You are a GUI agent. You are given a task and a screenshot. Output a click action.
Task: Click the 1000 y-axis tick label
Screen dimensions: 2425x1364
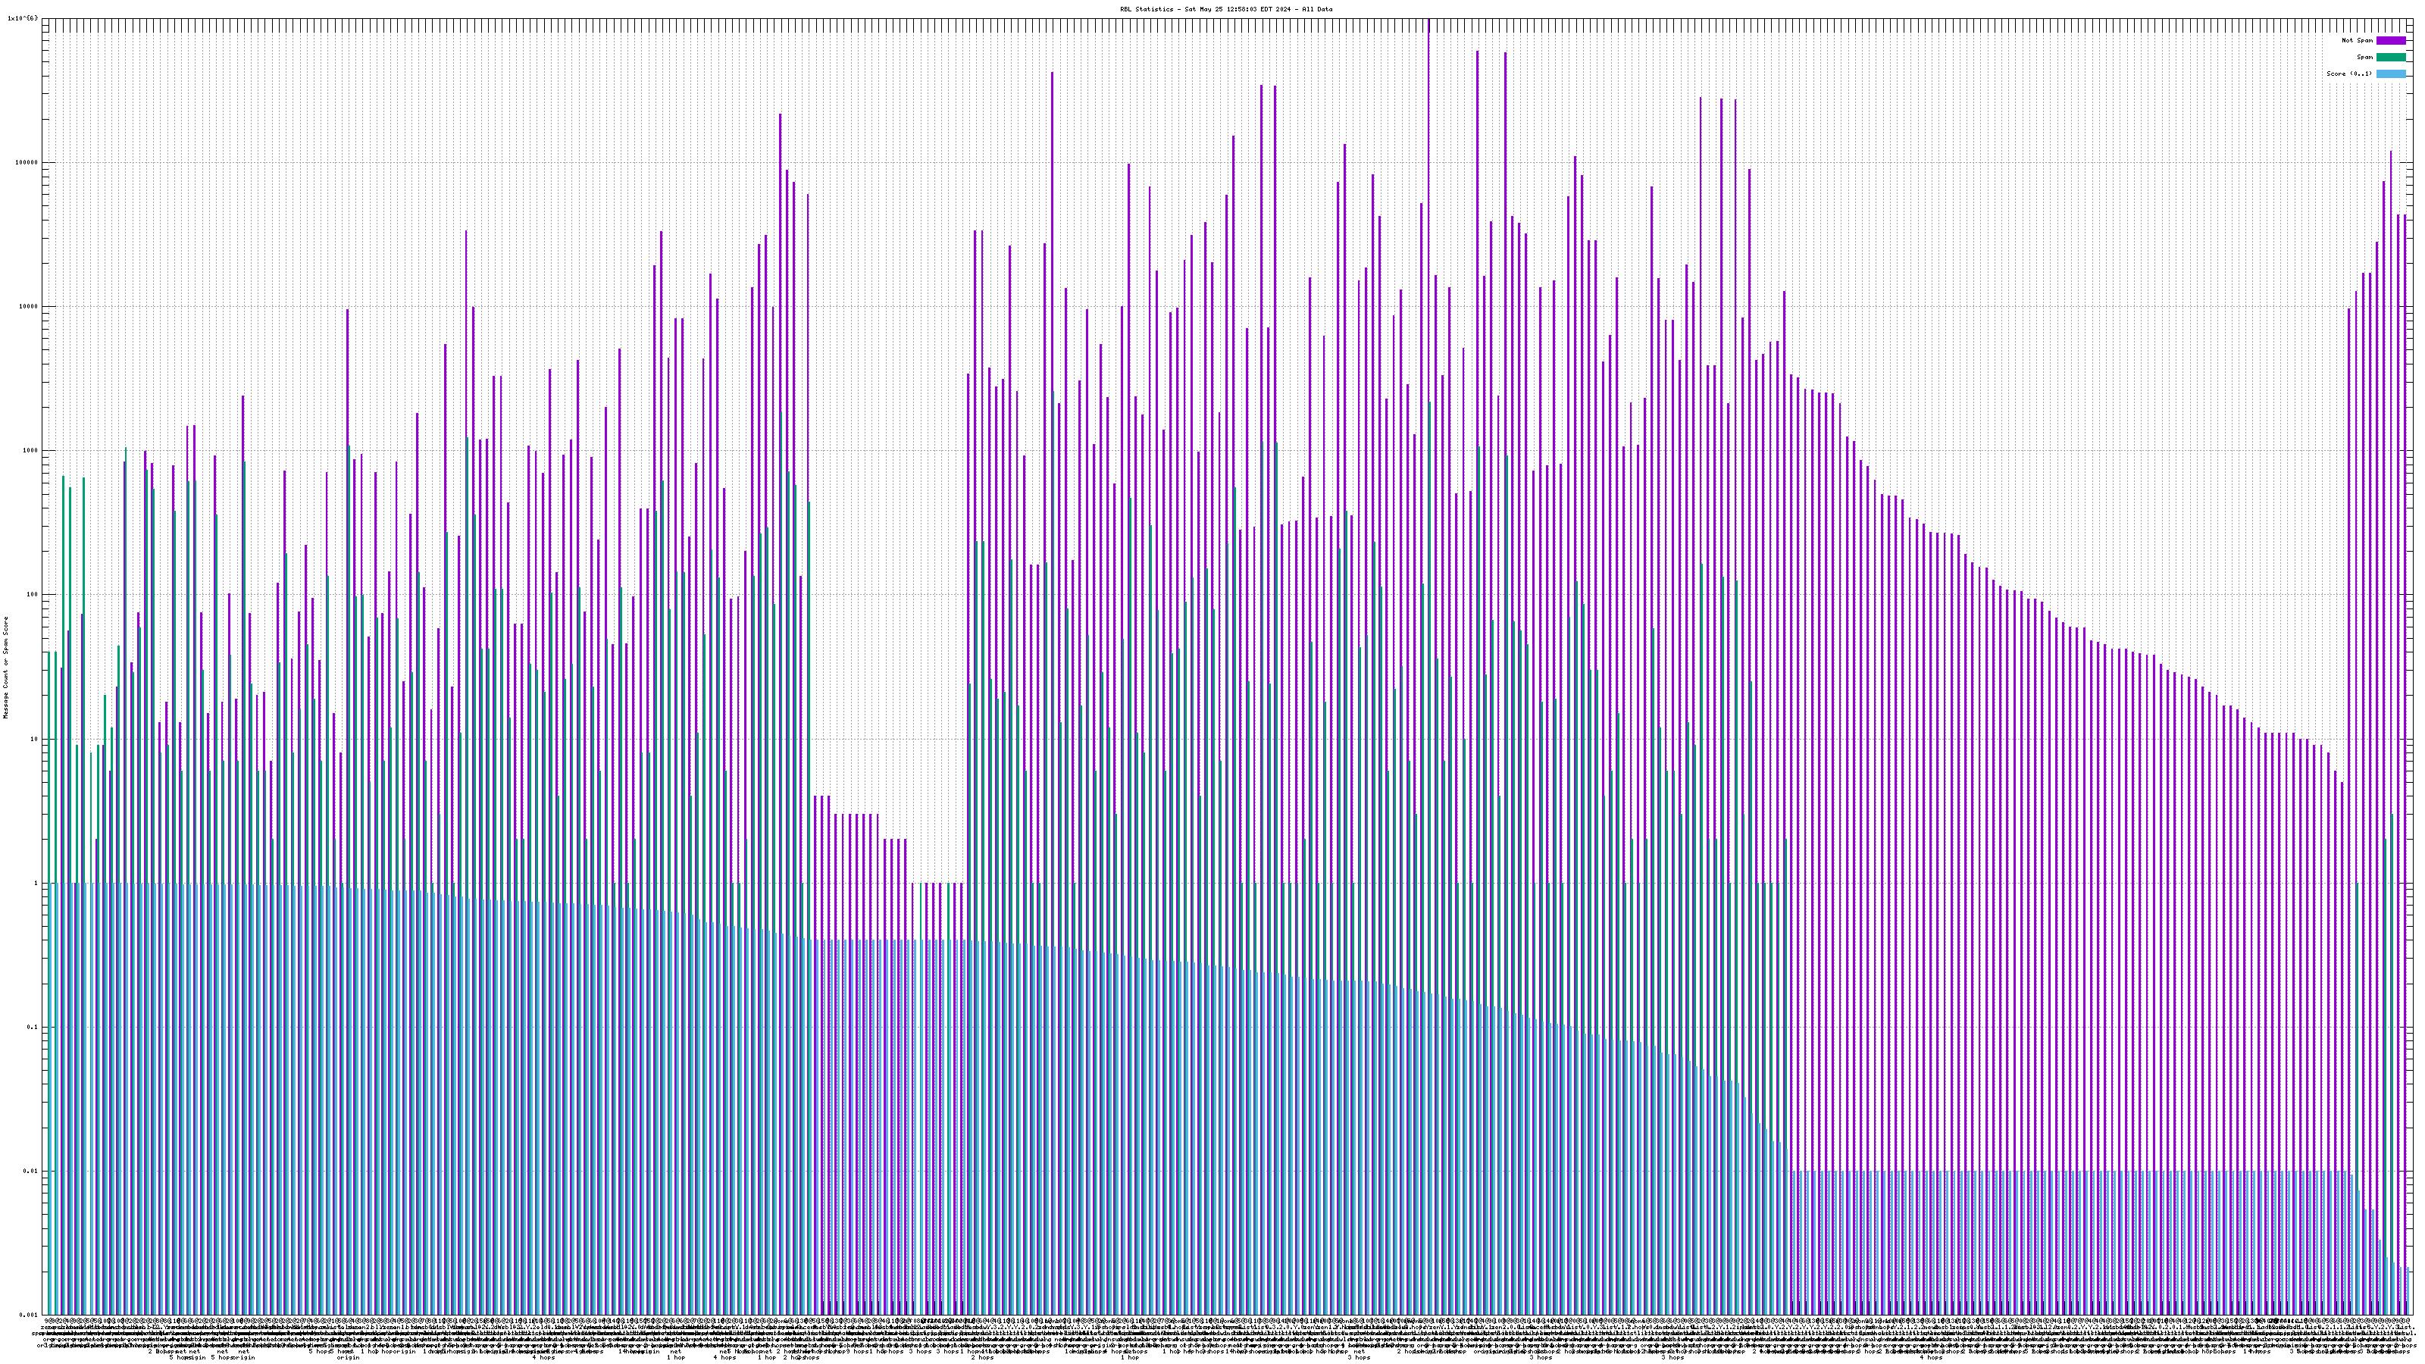point(30,450)
